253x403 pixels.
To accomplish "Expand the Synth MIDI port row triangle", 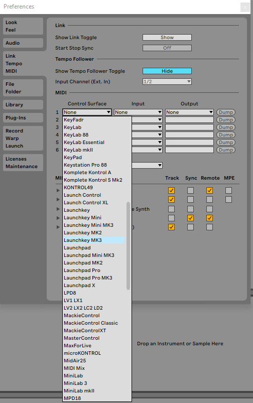I will point(58,209).
